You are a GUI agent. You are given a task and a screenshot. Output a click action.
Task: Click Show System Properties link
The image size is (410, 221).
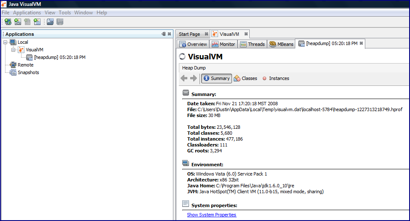211,215
